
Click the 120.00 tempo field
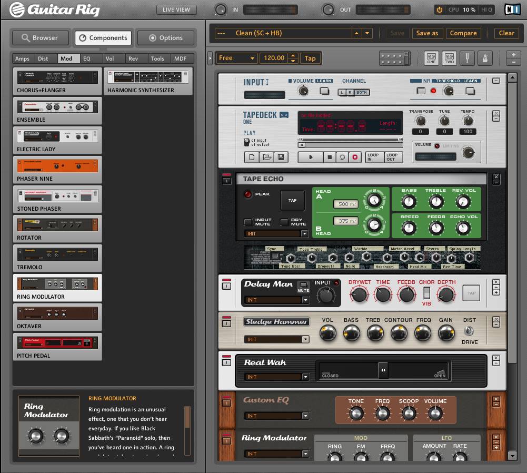click(x=274, y=58)
